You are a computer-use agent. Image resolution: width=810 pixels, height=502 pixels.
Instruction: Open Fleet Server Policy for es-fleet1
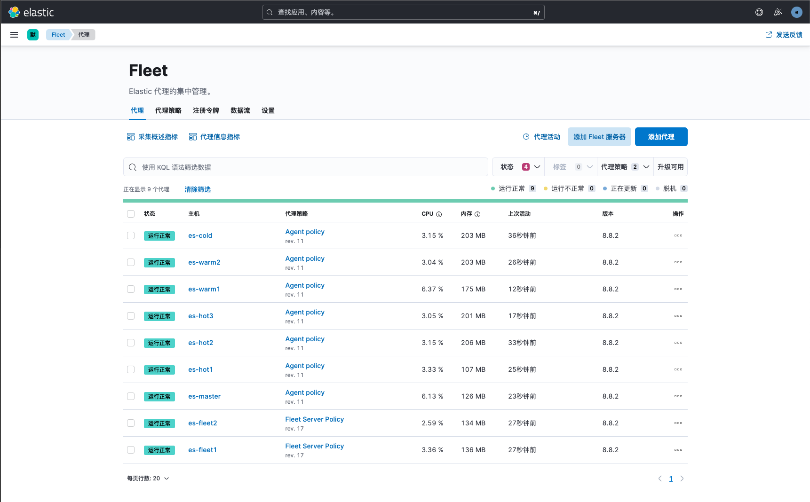click(315, 446)
